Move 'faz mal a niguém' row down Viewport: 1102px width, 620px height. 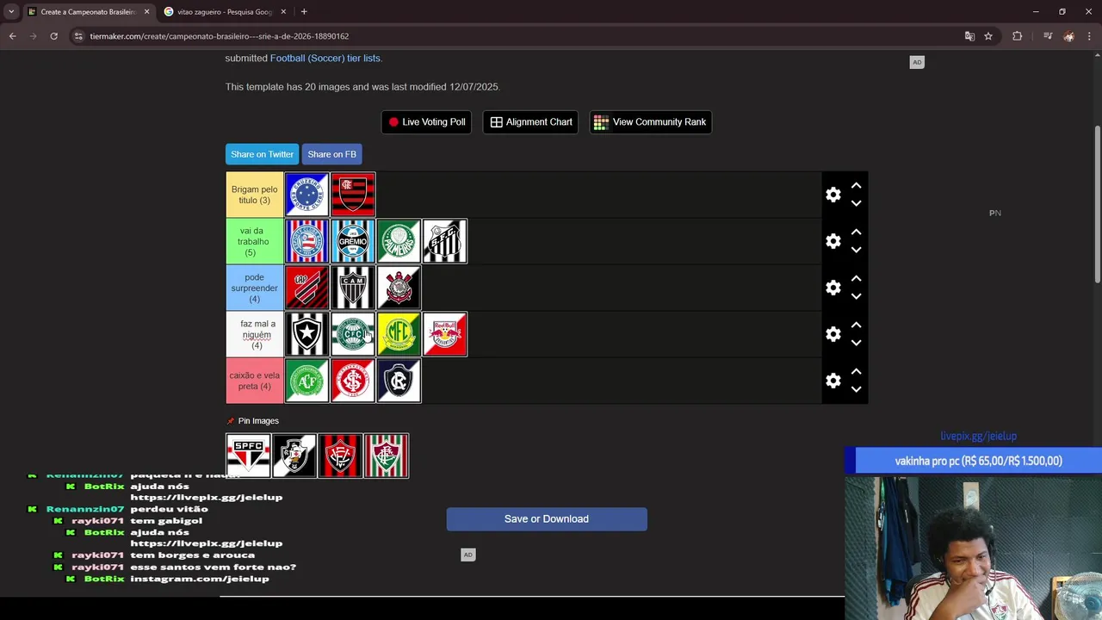[x=857, y=343]
